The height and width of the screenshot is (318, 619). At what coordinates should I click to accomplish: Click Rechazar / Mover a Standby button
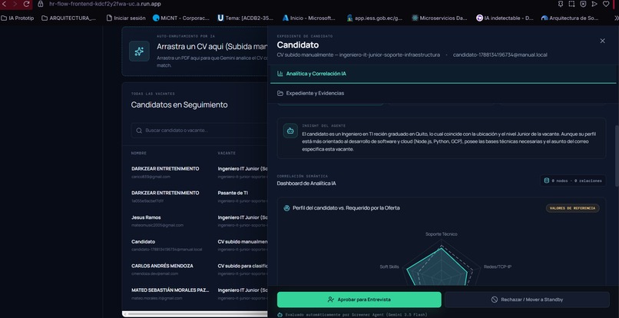527,300
